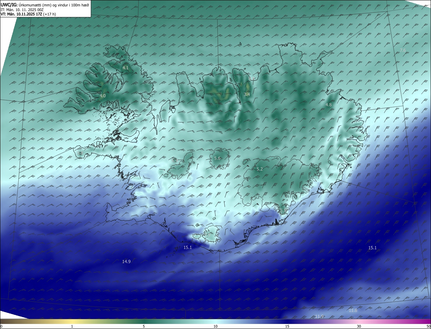
Task: Click the 4.1 value in the Westfjords
Action: (x=125, y=68)
